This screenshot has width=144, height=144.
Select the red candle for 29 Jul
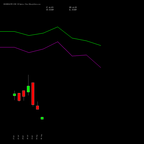(x=24, y=94)
